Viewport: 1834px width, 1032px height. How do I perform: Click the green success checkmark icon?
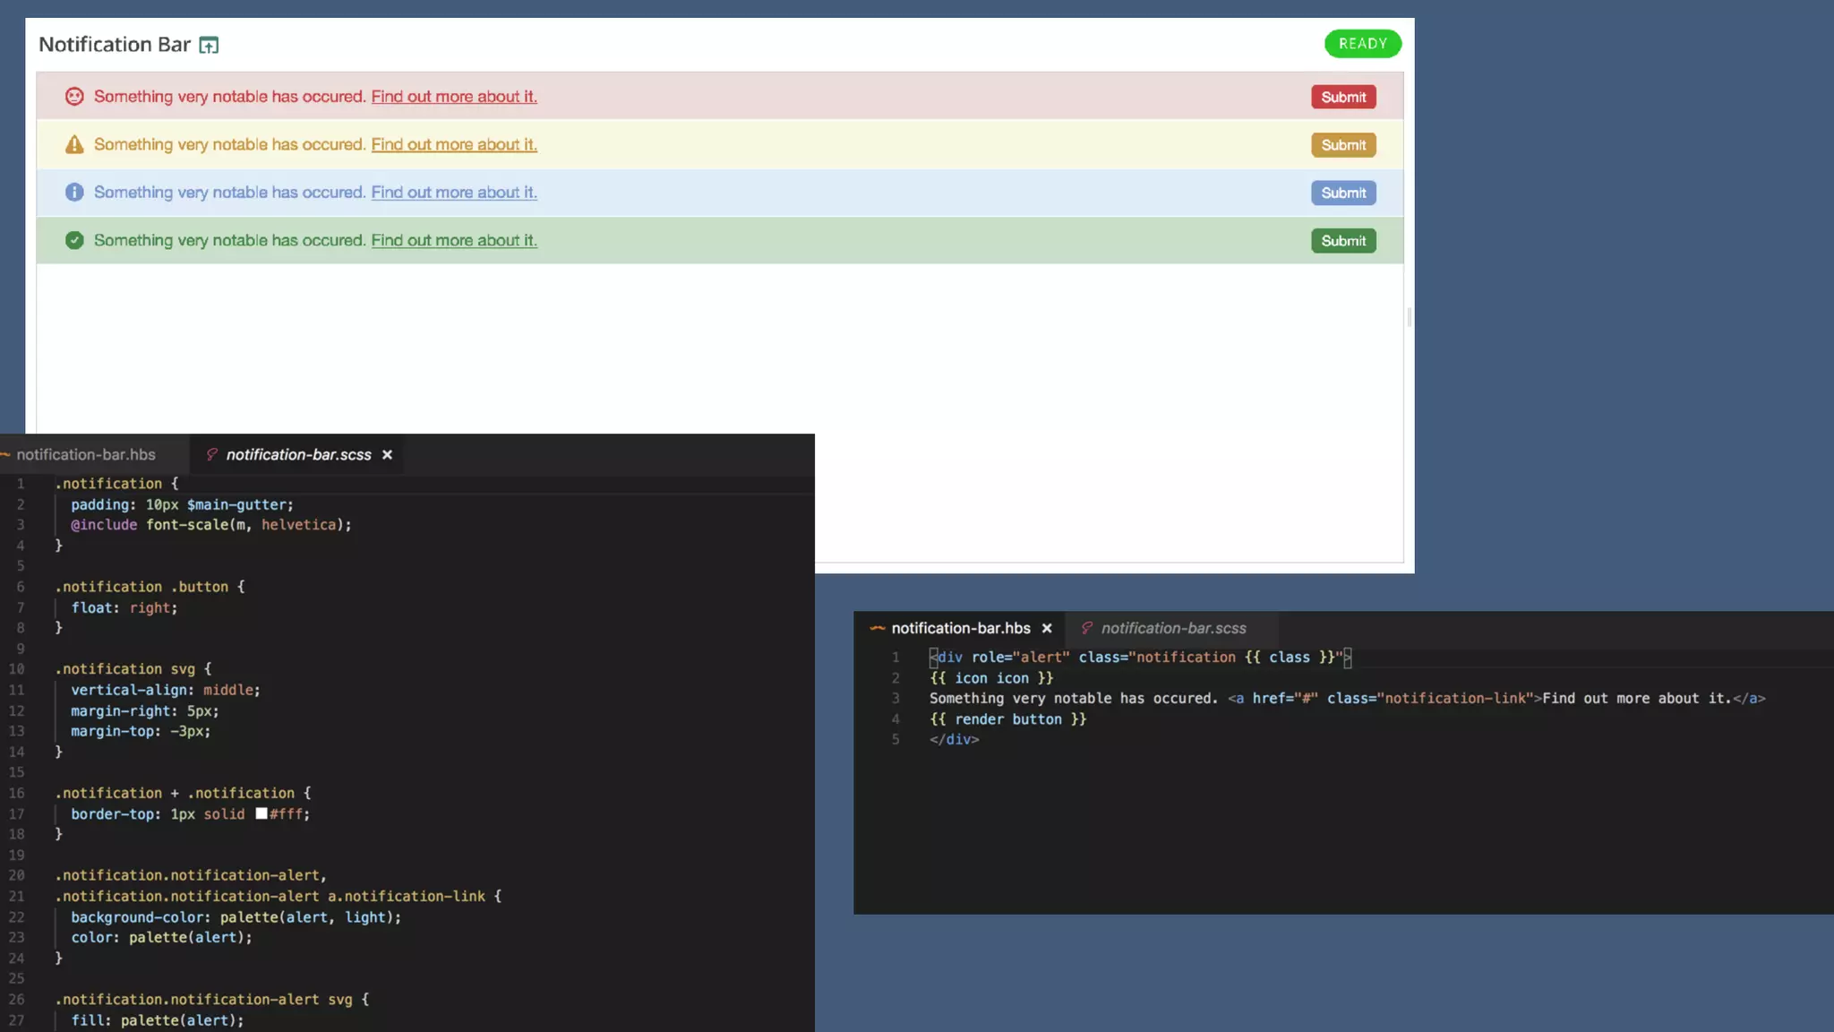click(74, 240)
